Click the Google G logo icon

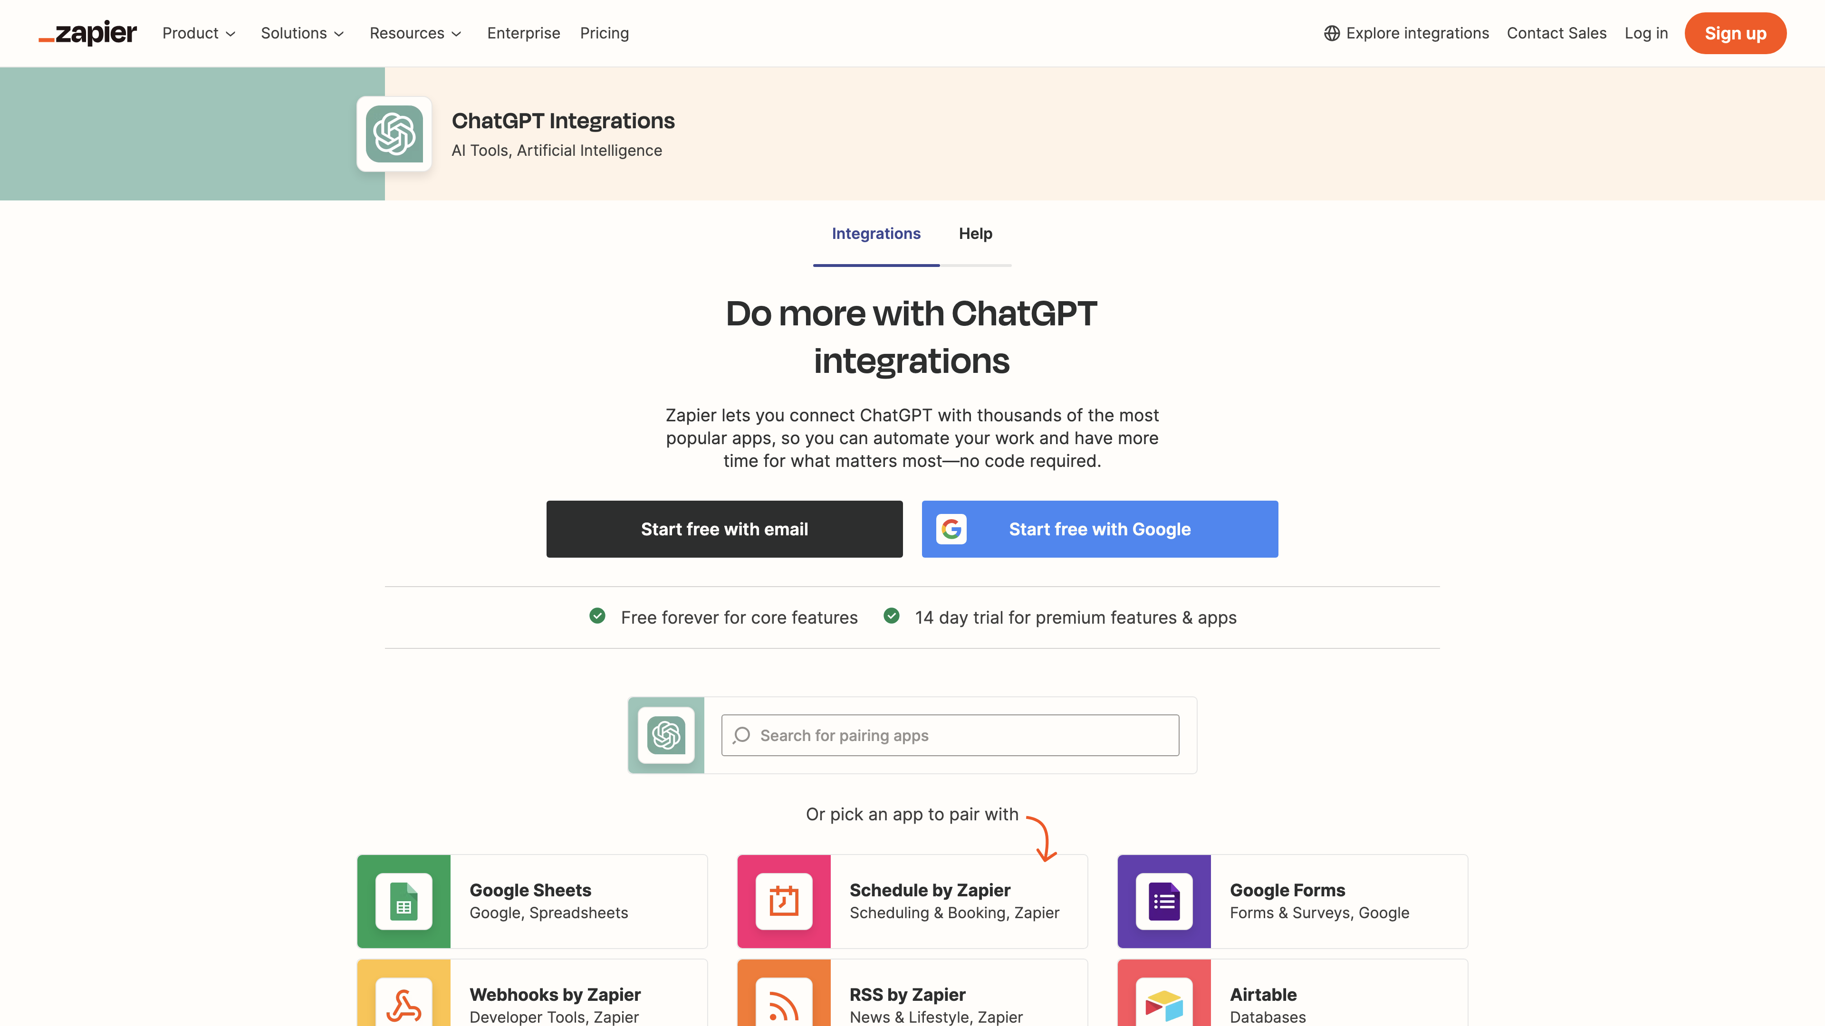pos(951,529)
